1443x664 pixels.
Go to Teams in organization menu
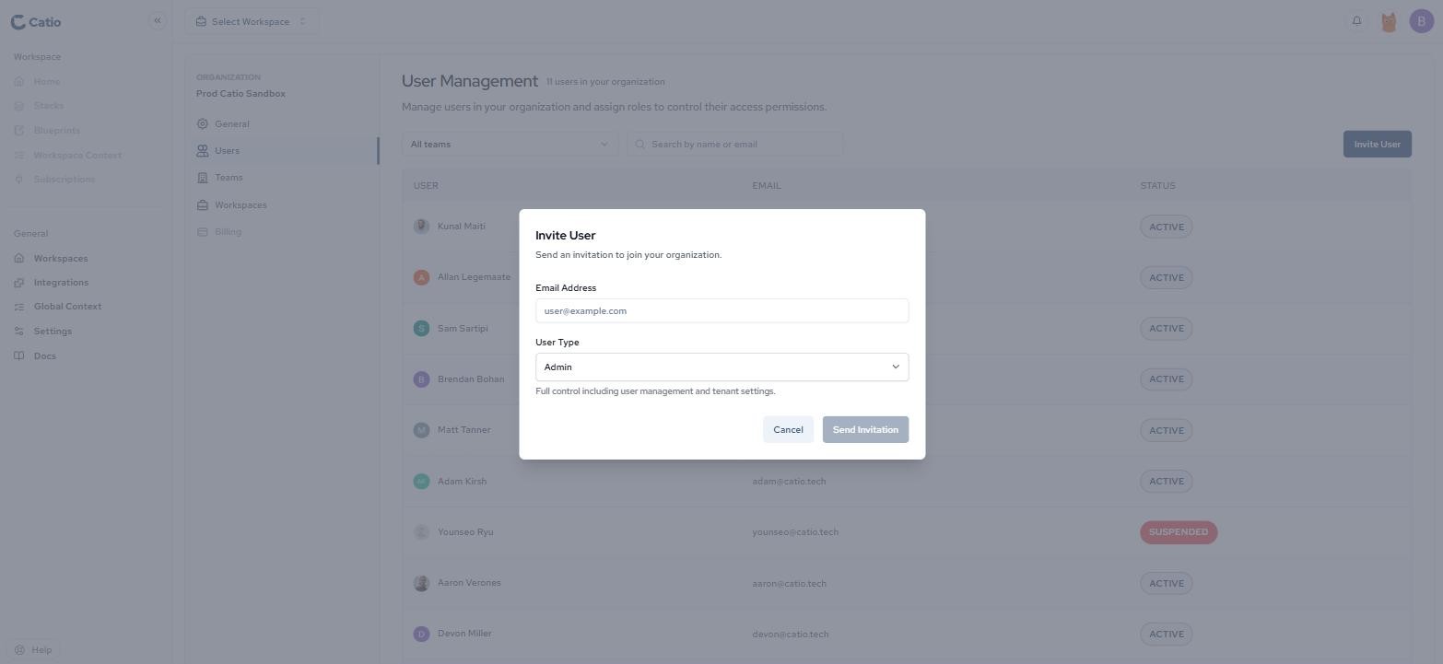229,178
